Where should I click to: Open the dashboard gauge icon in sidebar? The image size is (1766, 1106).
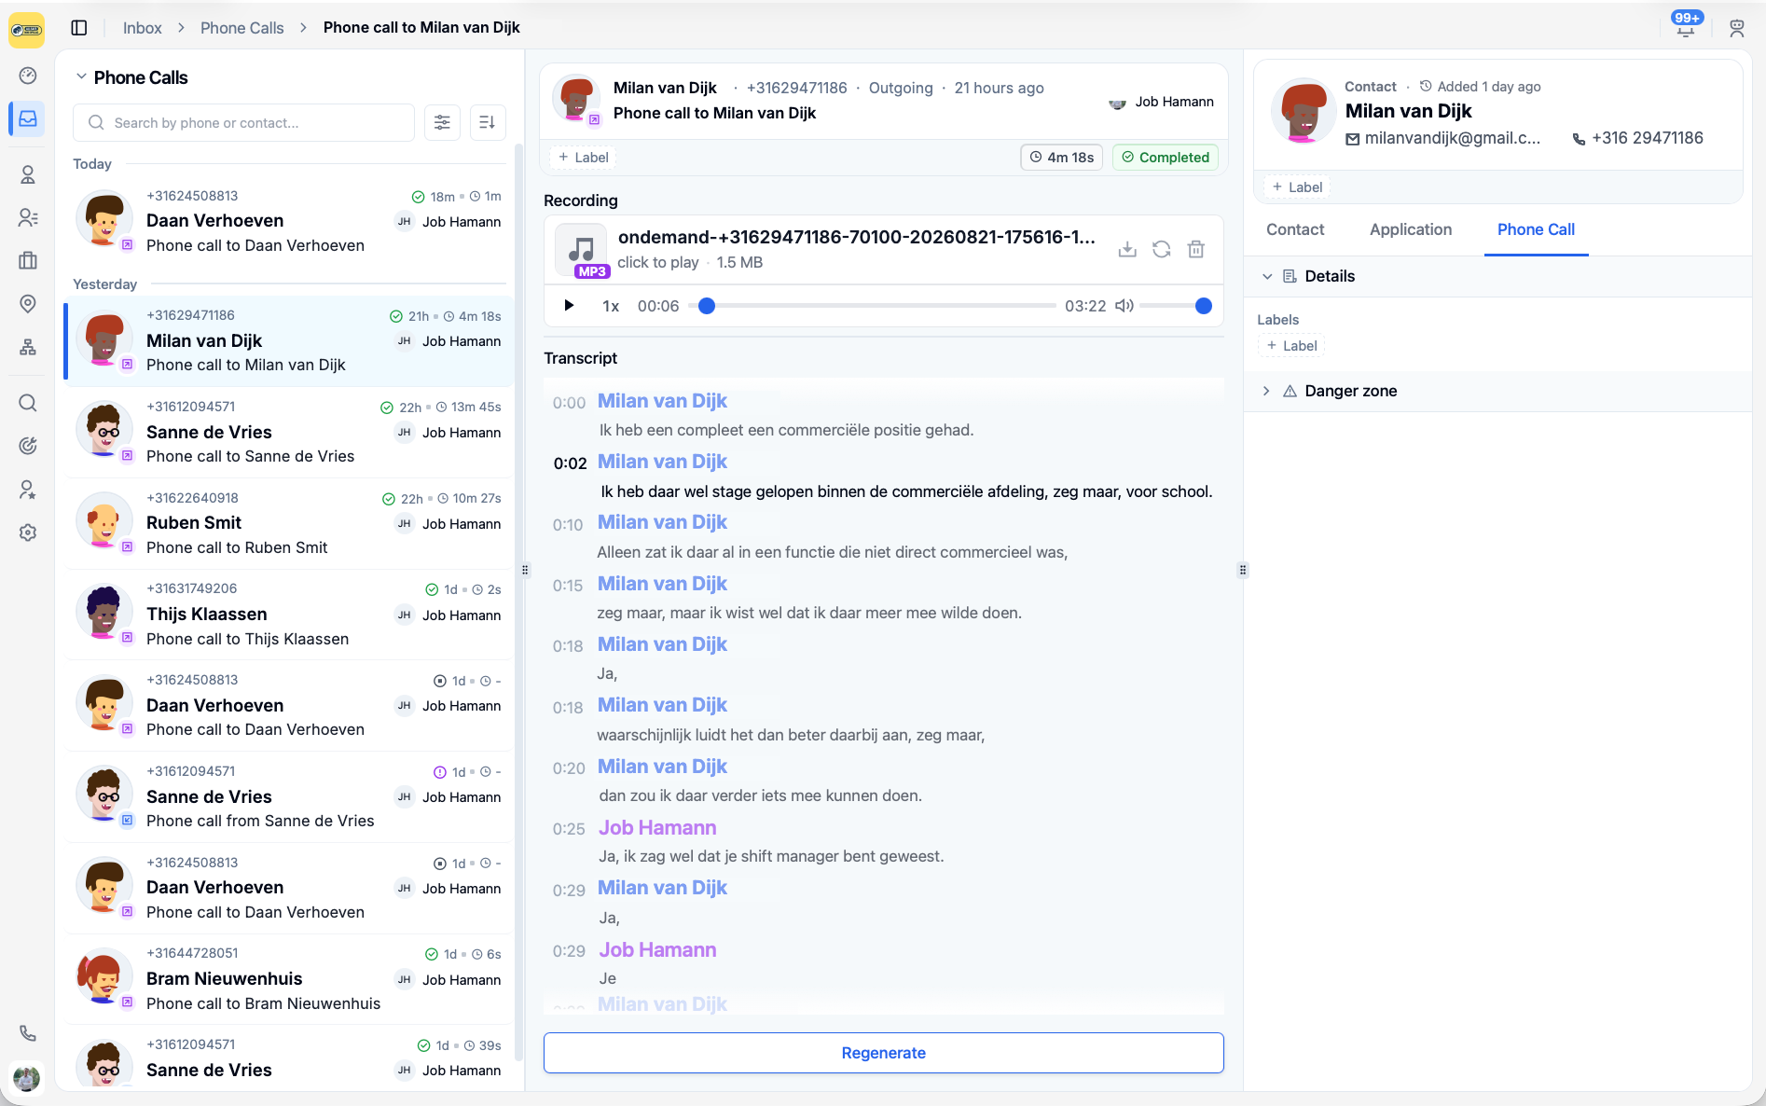tap(28, 76)
